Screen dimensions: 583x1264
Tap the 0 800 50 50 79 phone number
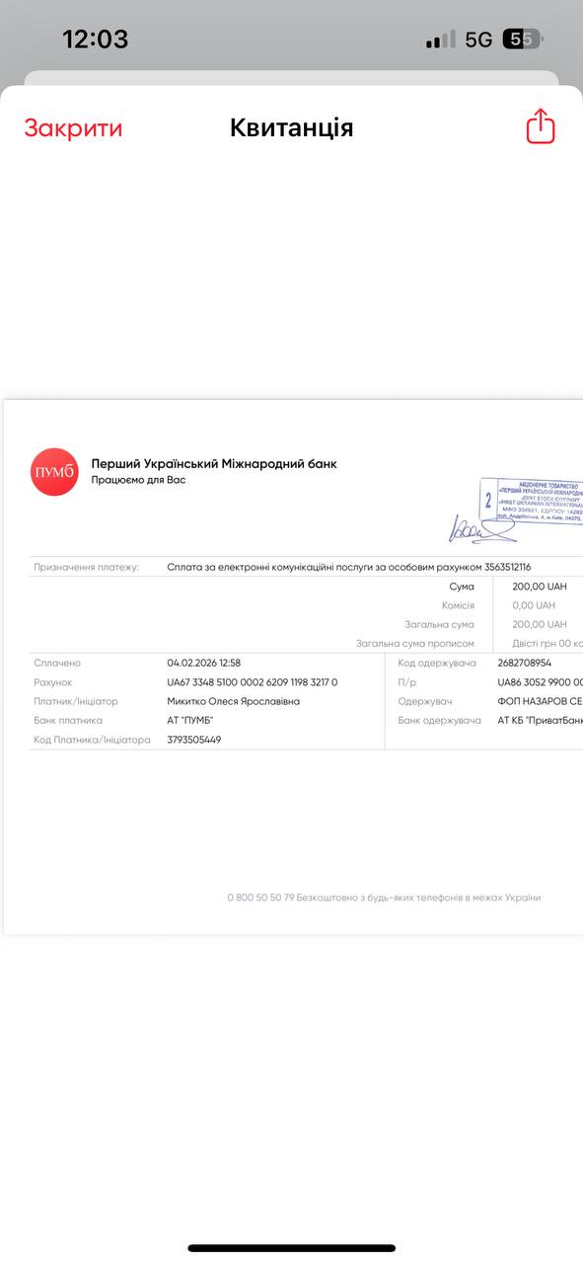tap(260, 898)
